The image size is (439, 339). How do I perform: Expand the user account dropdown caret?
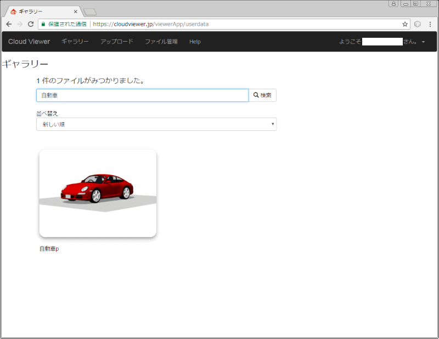pos(423,42)
